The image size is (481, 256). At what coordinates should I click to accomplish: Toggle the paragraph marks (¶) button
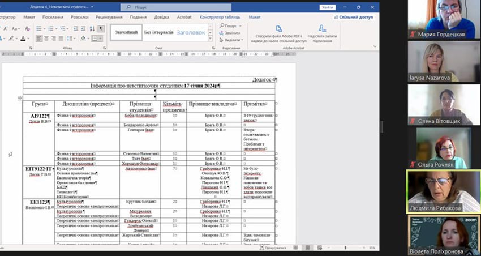click(101, 28)
